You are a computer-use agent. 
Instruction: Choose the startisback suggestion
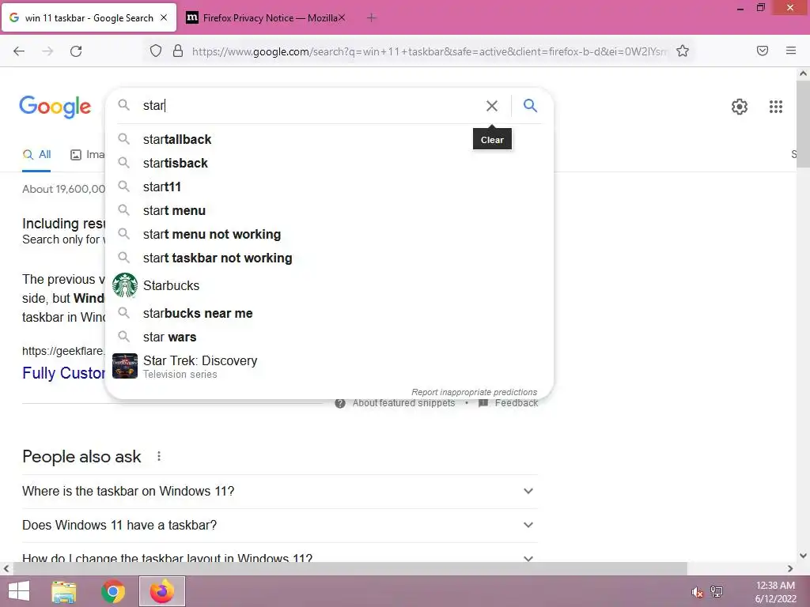click(x=329, y=163)
